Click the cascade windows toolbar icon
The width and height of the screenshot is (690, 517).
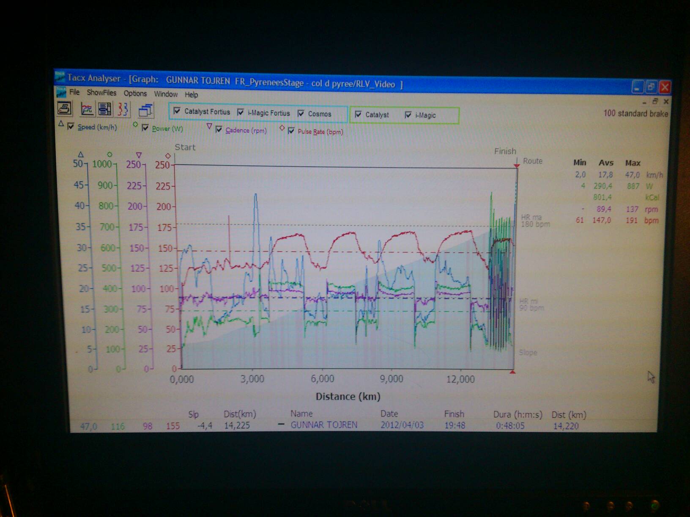145,111
